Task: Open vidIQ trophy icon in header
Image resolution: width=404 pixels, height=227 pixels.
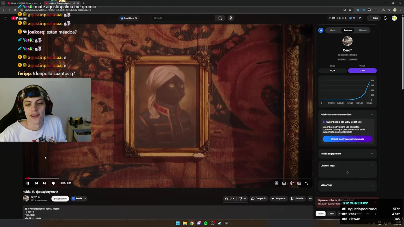Action: [359, 18]
